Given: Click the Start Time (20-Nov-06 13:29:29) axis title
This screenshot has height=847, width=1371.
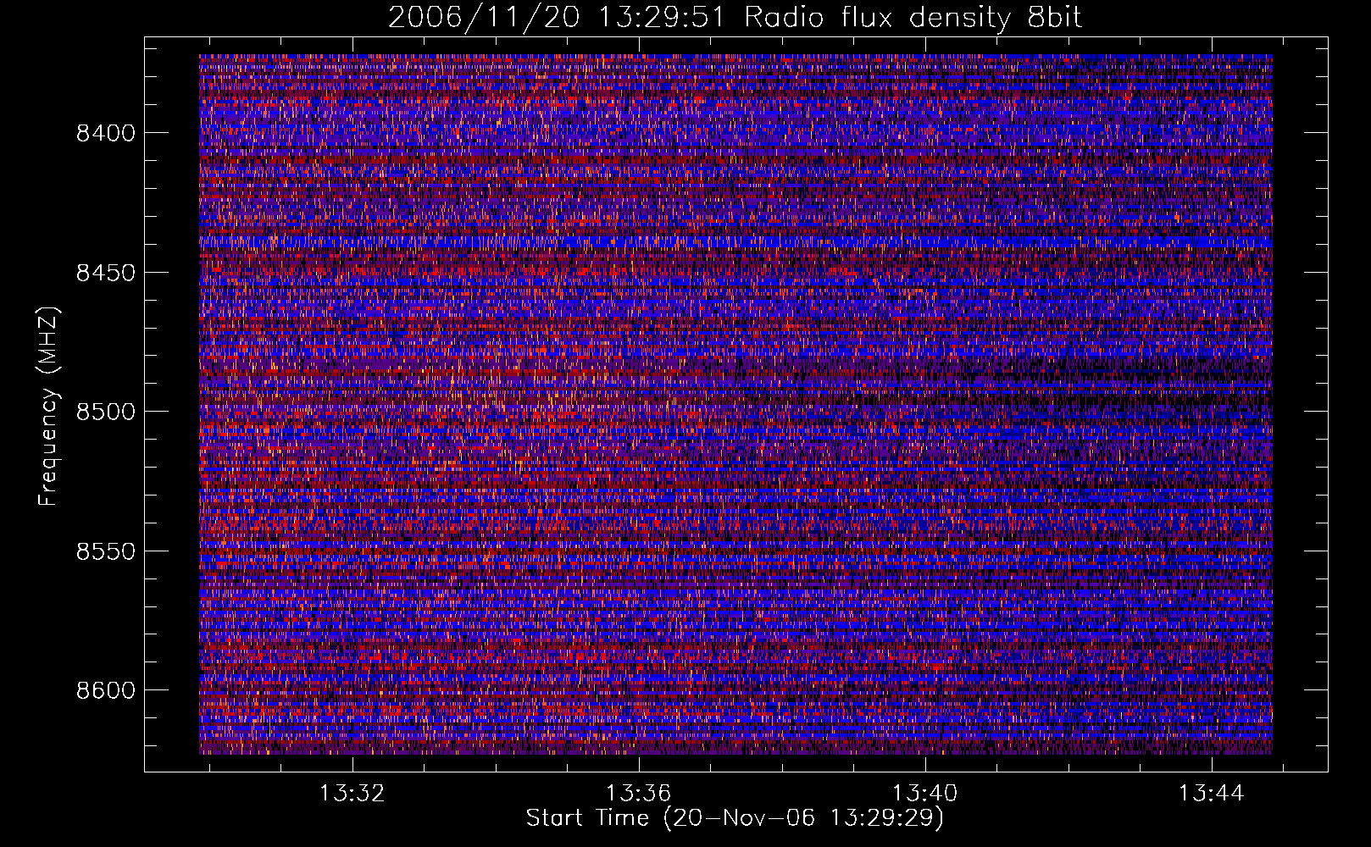Looking at the screenshot, I should pyautogui.click(x=735, y=819).
